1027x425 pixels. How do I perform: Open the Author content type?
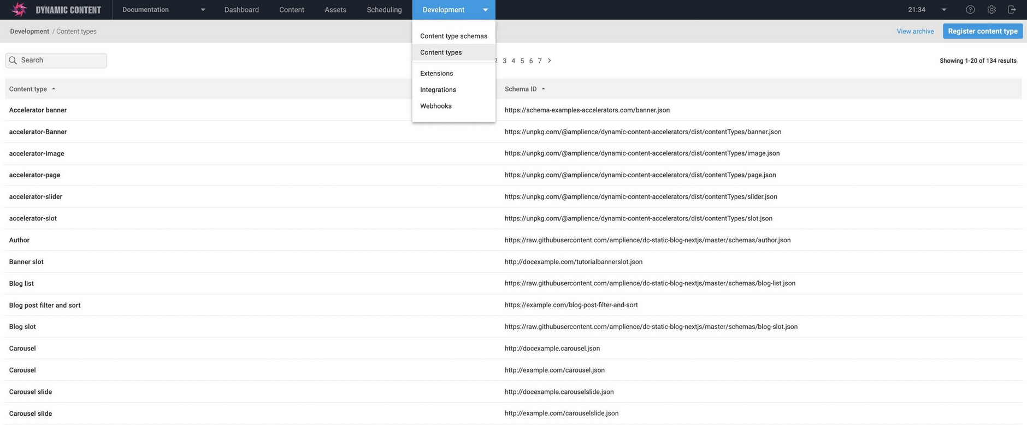click(513, 240)
